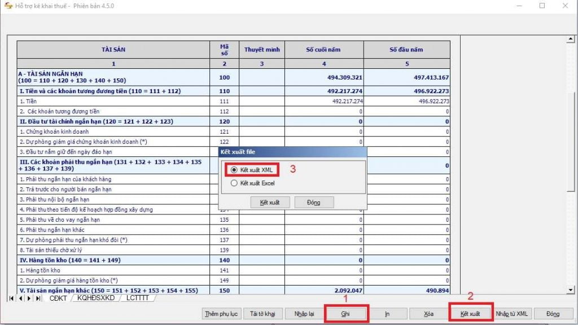Open the KQHĐSXKD sheet tab
This screenshot has height=325, width=578.
[x=96, y=298]
